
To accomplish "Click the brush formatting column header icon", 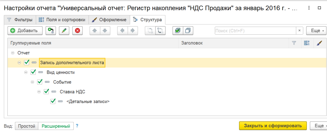I will tap(319, 43).
